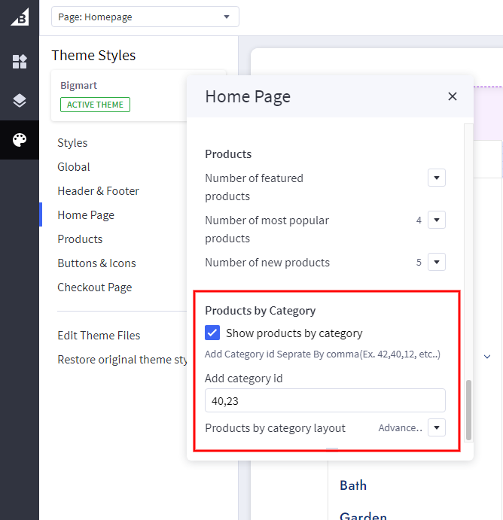This screenshot has height=520, width=503.
Task: Select Styles in Theme Styles menu
Action: [x=72, y=143]
